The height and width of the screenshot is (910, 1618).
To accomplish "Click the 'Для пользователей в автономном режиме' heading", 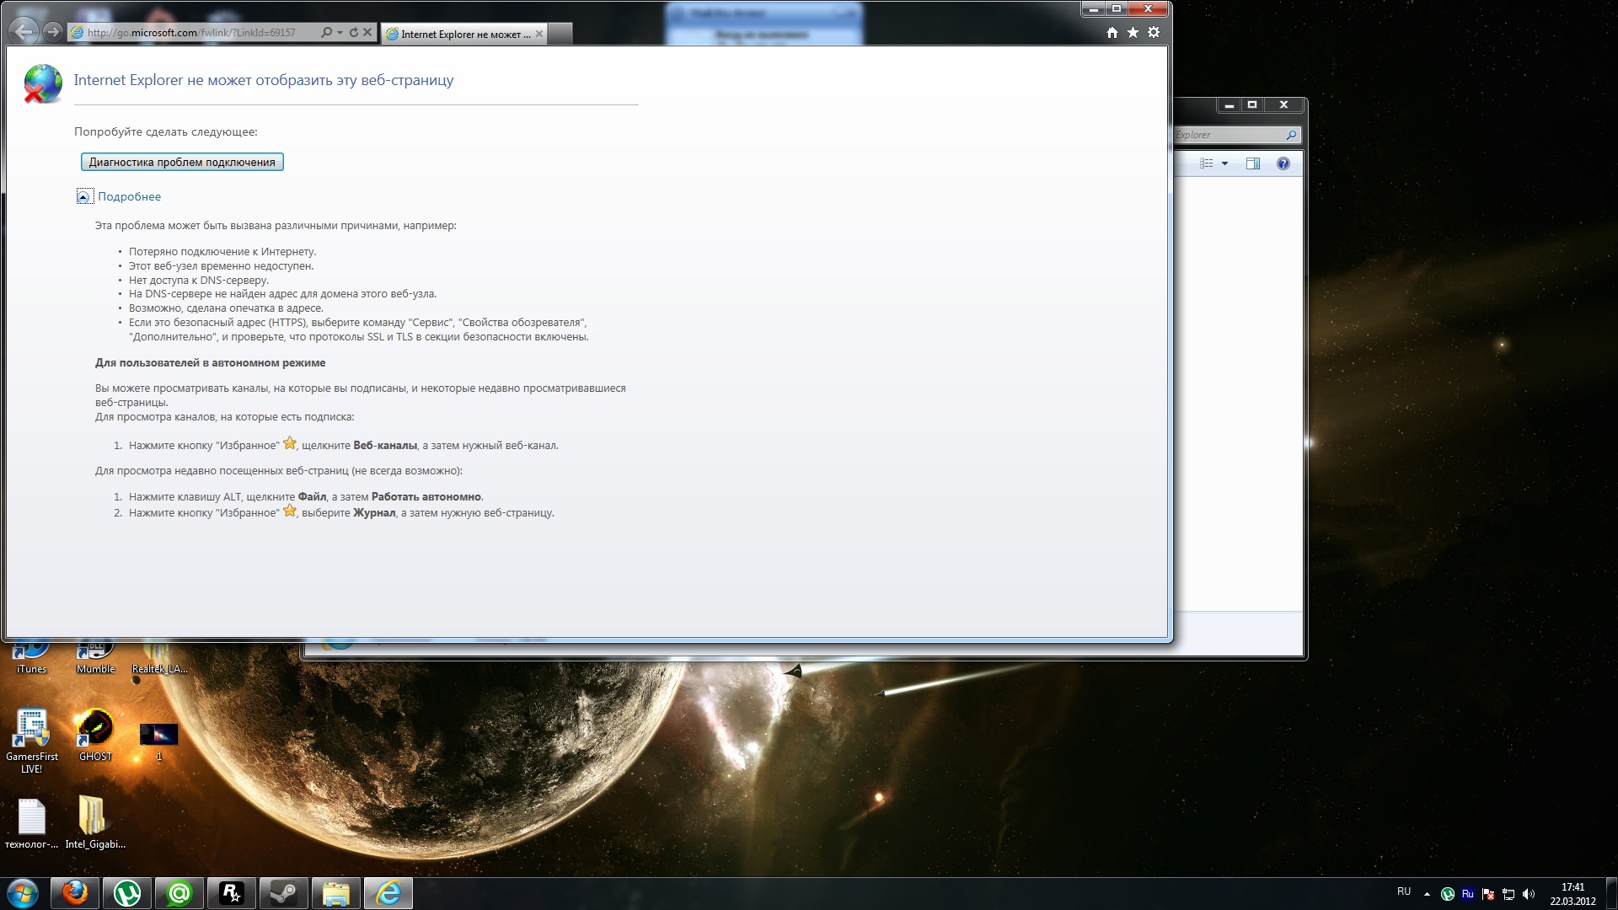I will pos(210,362).
